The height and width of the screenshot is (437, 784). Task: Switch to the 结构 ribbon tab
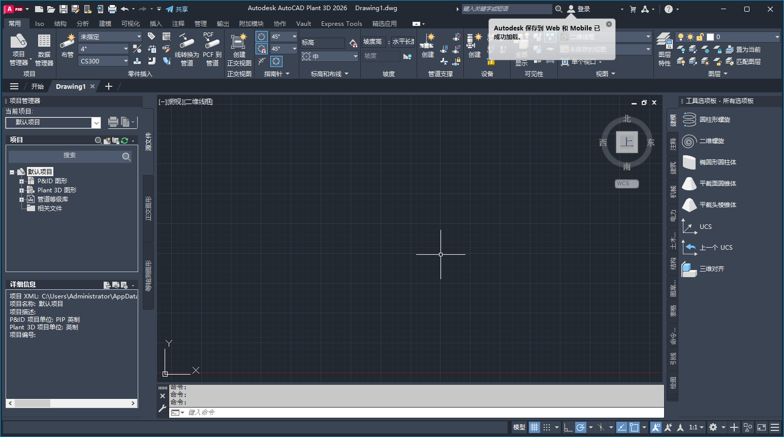(60, 23)
